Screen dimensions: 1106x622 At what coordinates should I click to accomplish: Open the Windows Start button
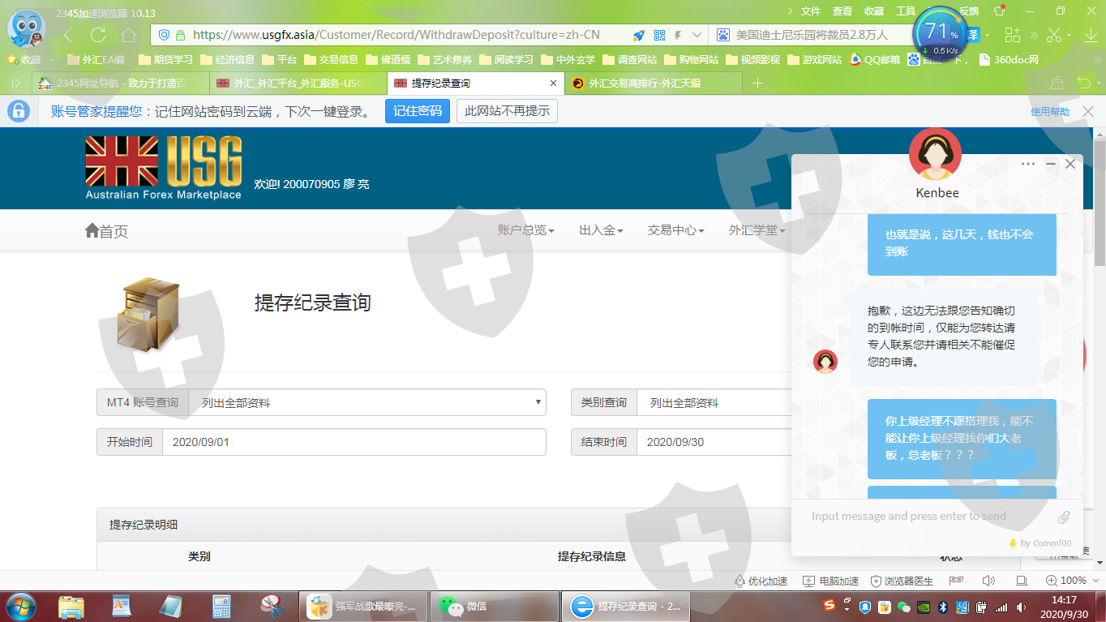click(x=20, y=606)
